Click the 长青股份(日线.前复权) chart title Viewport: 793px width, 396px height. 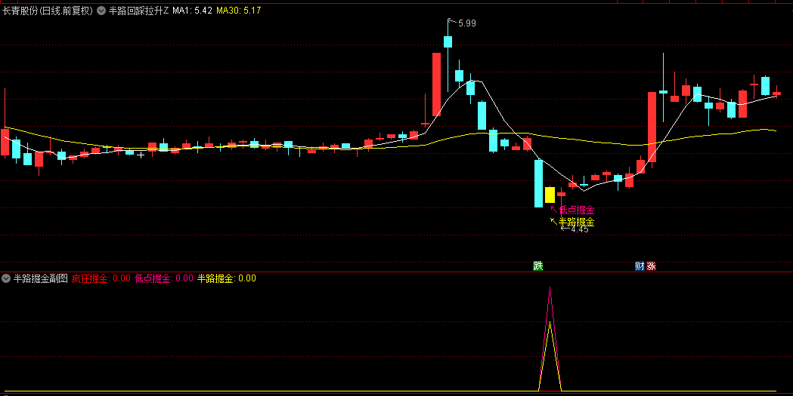point(47,11)
